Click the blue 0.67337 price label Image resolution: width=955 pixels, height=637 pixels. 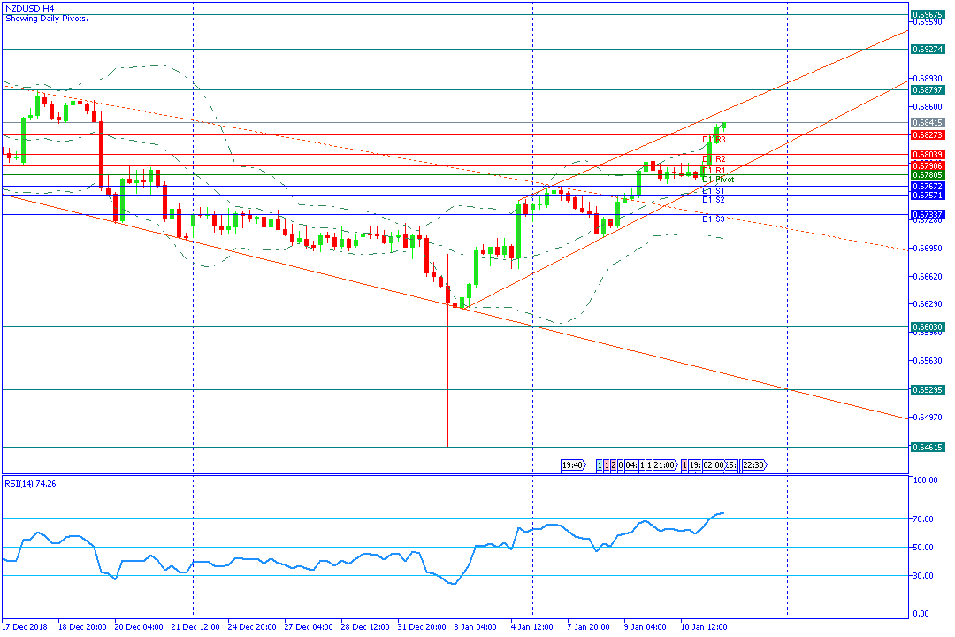point(928,215)
